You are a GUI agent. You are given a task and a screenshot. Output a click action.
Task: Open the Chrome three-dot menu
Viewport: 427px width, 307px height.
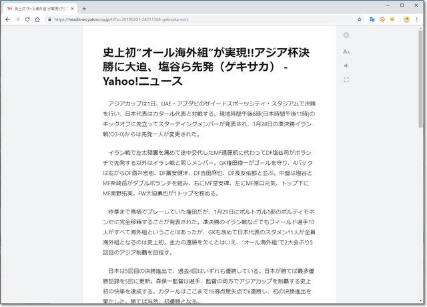[x=417, y=20]
